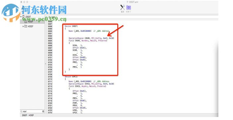Clear the sidebar hdef search text
Image resolution: width=233 pixels, height=120 pixels.
tap(43, 111)
